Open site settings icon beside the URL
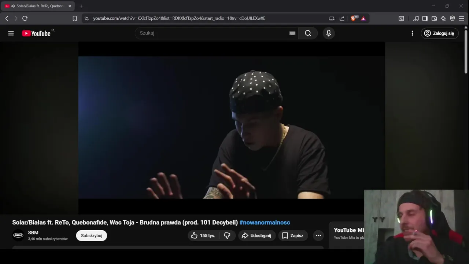This screenshot has width=469, height=264. pos(86,18)
